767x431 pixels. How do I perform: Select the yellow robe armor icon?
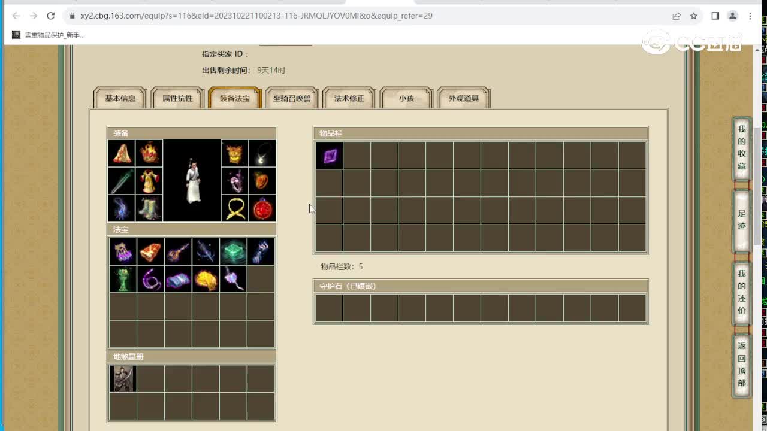click(149, 181)
